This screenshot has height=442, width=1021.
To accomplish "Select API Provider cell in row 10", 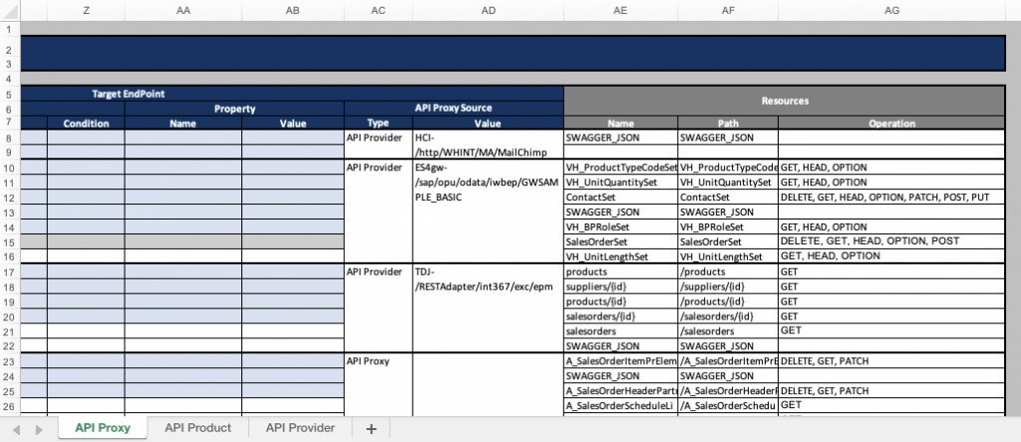I will tap(378, 212).
